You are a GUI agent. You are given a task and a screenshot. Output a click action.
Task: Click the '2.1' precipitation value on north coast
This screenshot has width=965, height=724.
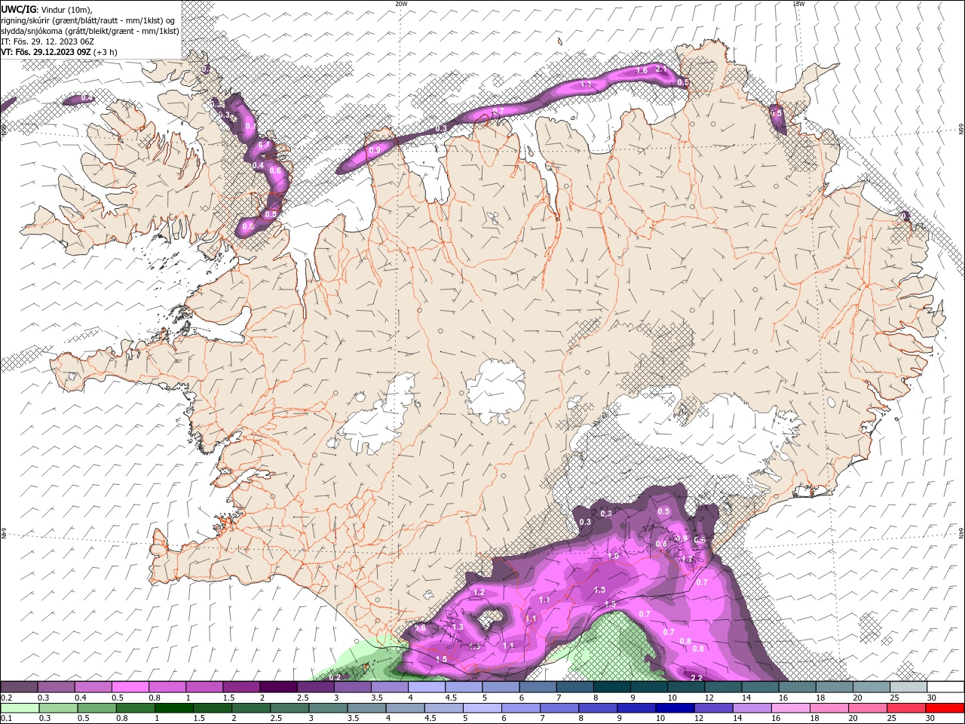tap(661, 69)
